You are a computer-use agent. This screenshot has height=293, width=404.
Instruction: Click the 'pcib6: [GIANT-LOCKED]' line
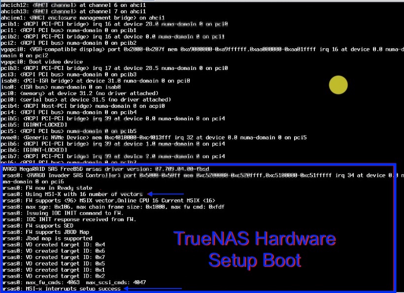click(x=34, y=150)
